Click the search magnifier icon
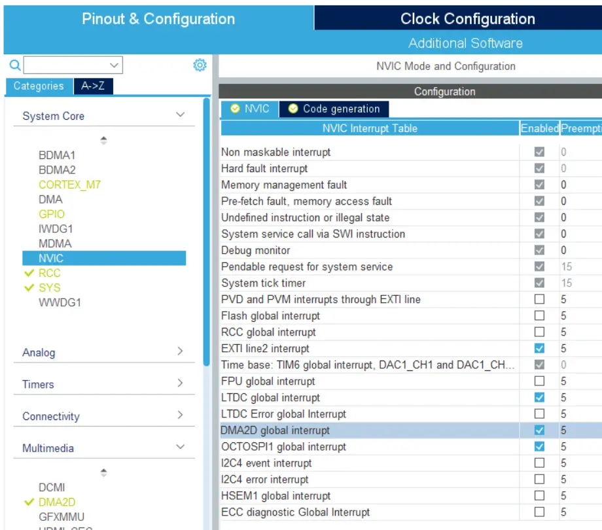602x530 pixels. [x=14, y=65]
